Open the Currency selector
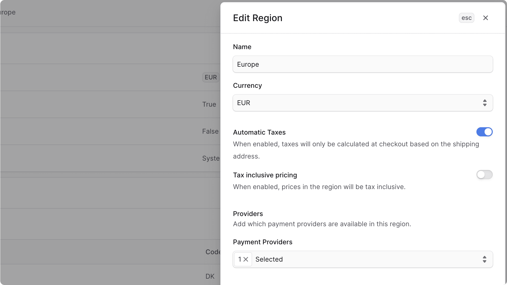The width and height of the screenshot is (507, 285). [363, 103]
